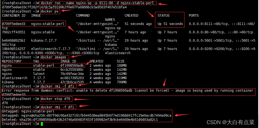Image resolution: width=259 pixels, height=128 pixels.
Task: Click the 188MB size value
Action: (x=122, y=66)
